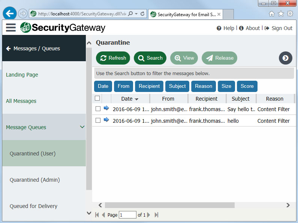Screen dimensions: 298x223
Task: Click the Release button
Action: click(x=220, y=58)
